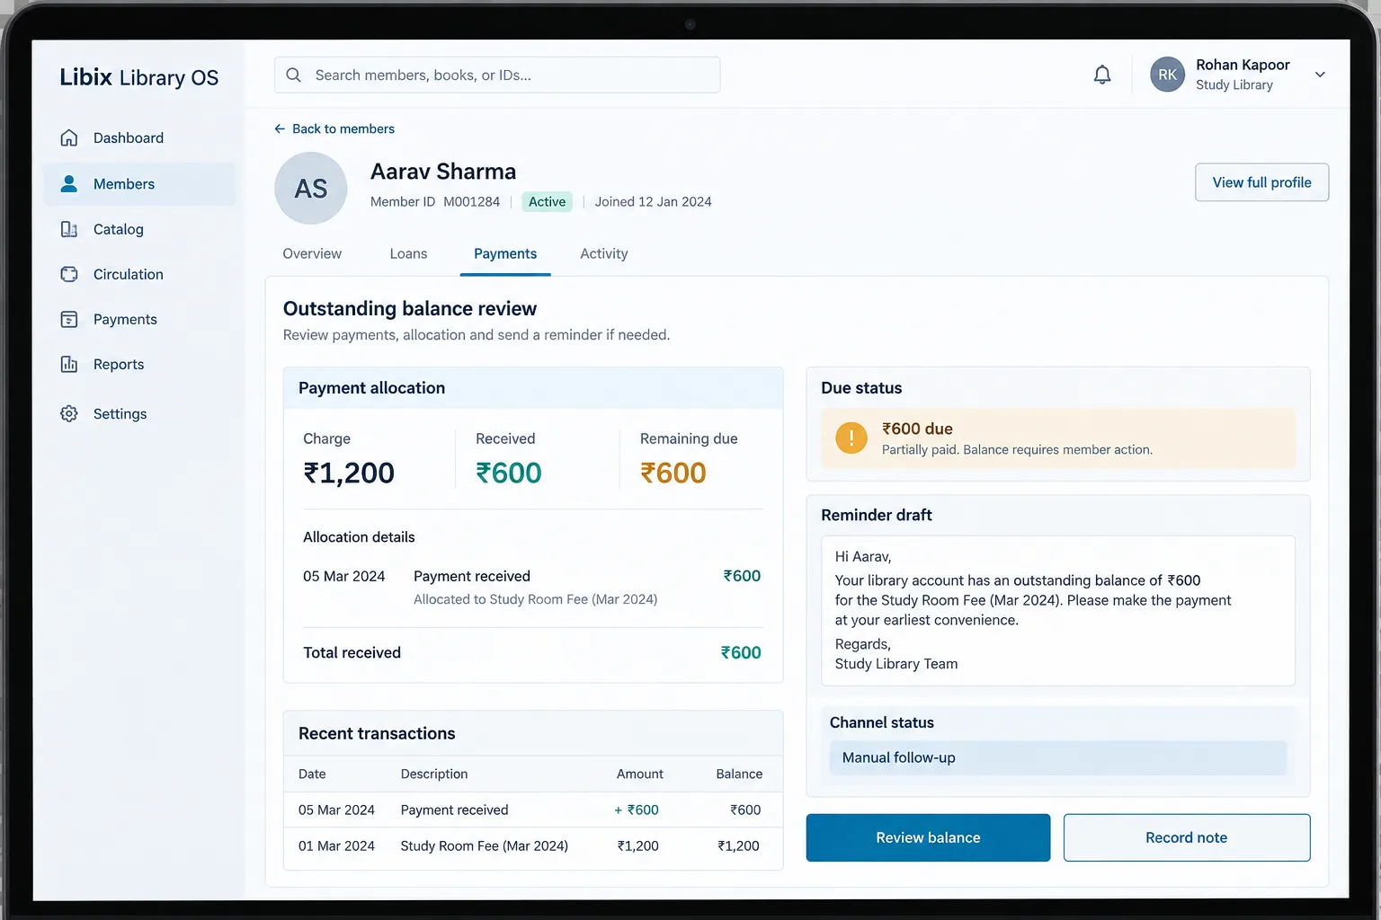Click Joined 12 Jan 2024 text

click(x=653, y=201)
